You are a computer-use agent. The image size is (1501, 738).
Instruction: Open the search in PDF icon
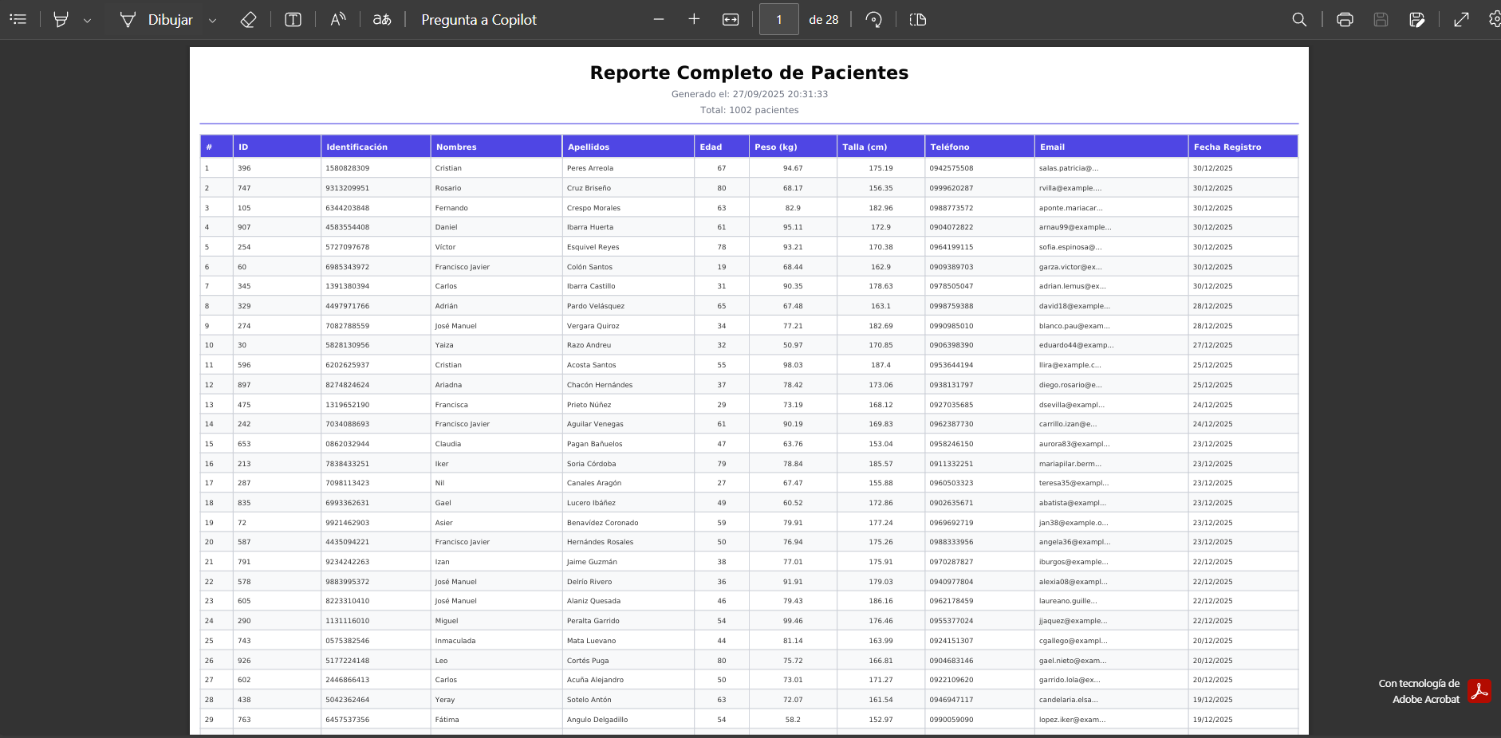click(x=1299, y=20)
